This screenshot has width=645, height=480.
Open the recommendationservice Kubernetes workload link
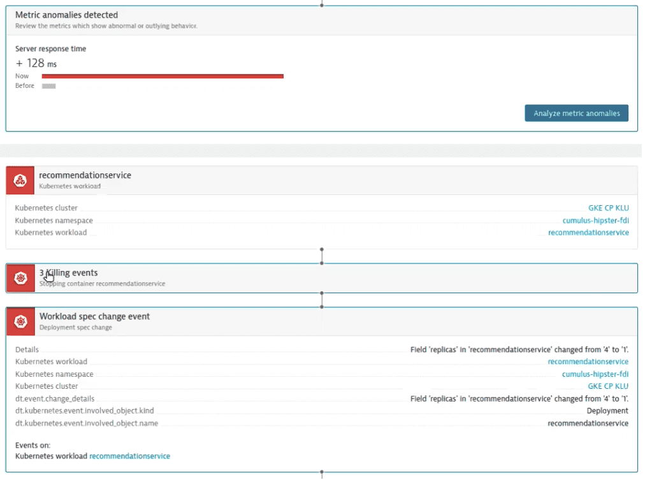click(x=588, y=232)
